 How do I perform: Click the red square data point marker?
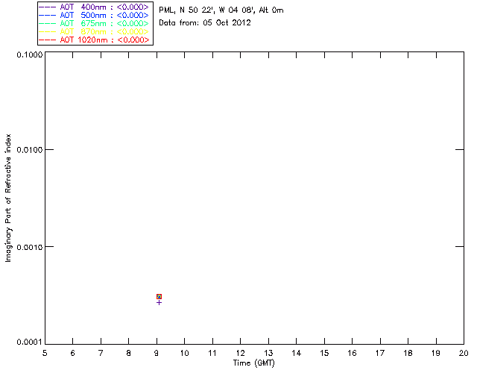(159, 297)
